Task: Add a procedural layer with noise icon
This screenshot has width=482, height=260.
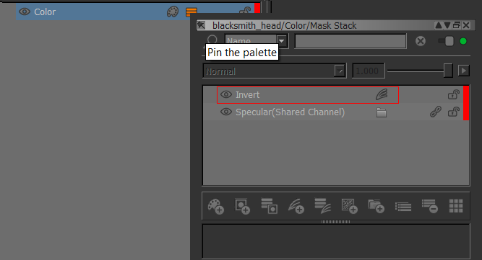Action: 350,206
